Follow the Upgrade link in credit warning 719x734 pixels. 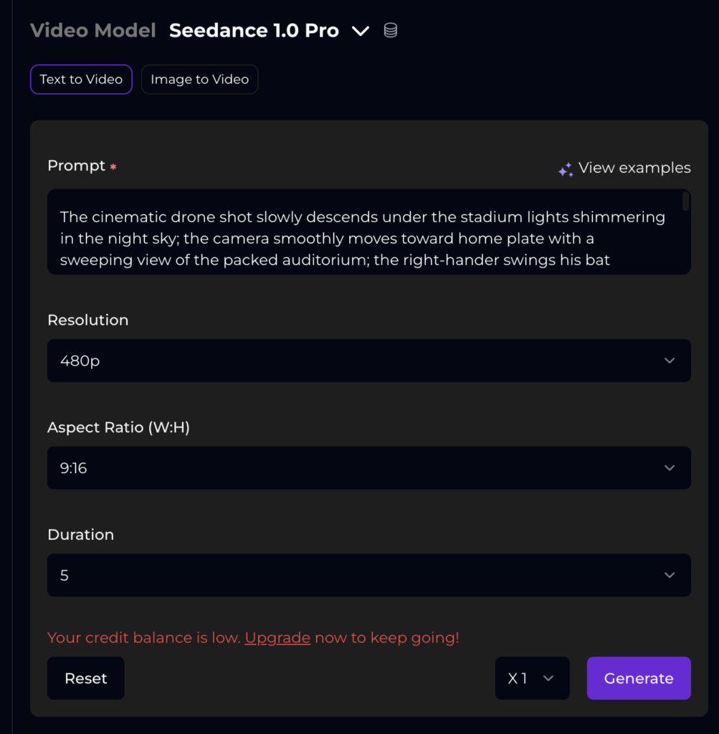click(x=277, y=637)
